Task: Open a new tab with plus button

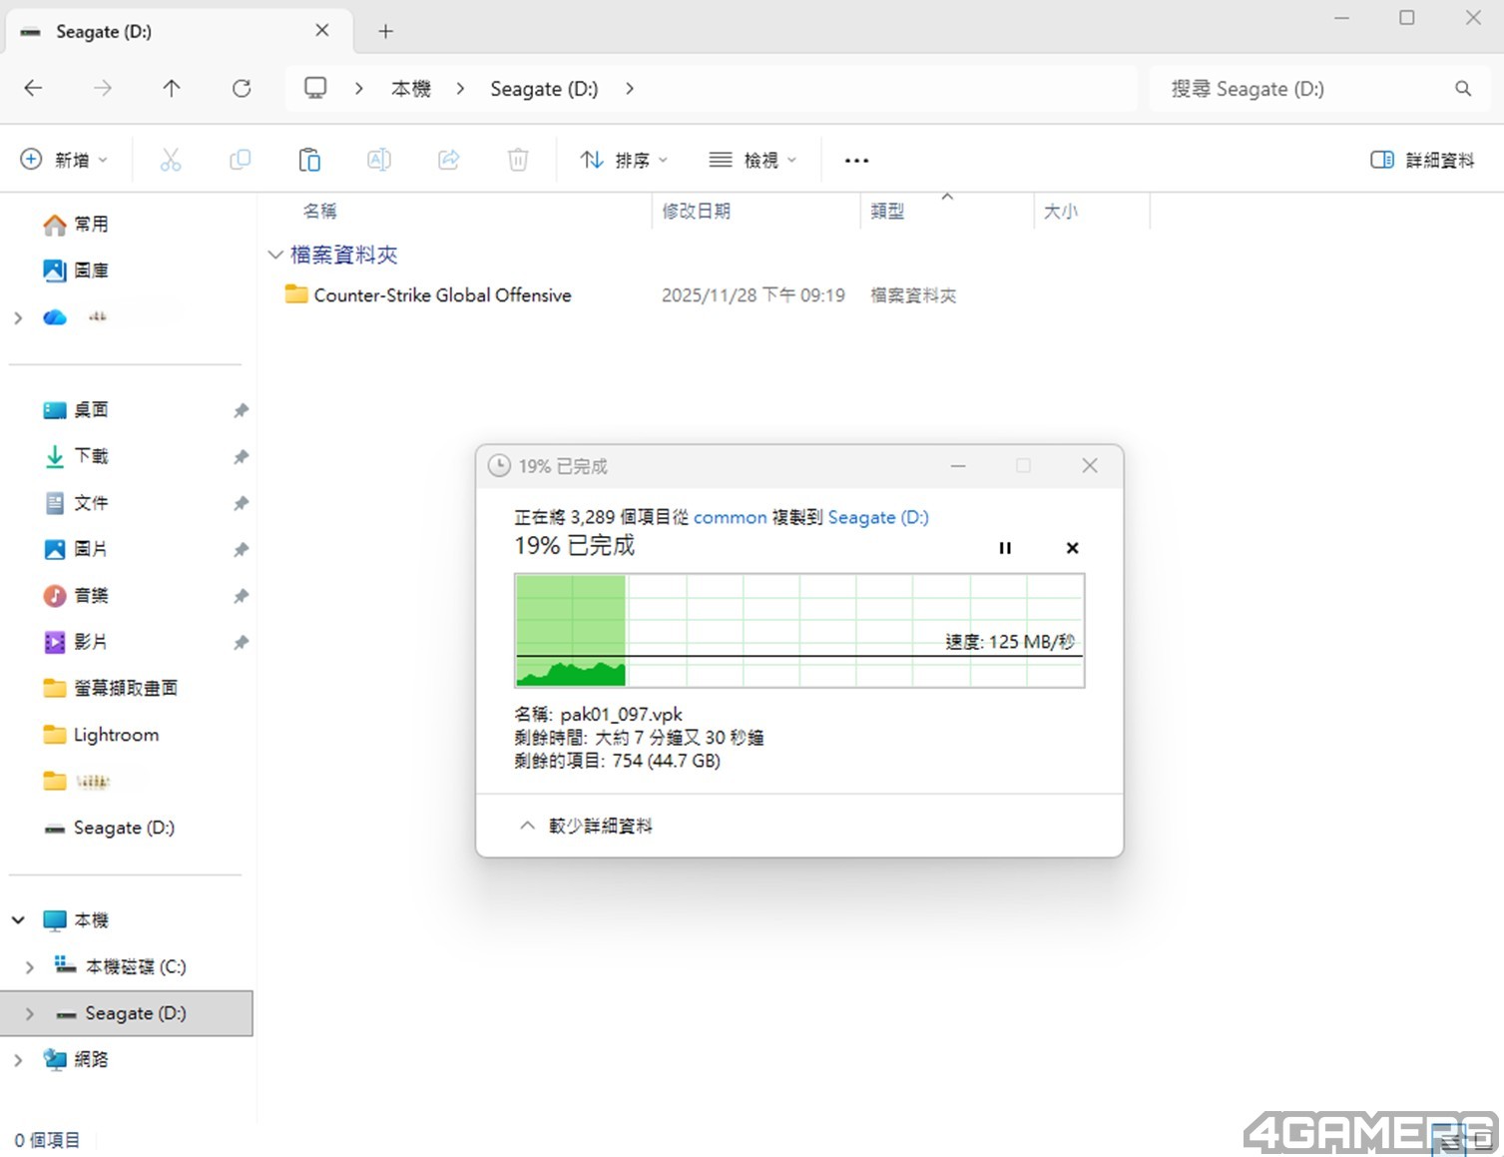Action: coord(386,32)
